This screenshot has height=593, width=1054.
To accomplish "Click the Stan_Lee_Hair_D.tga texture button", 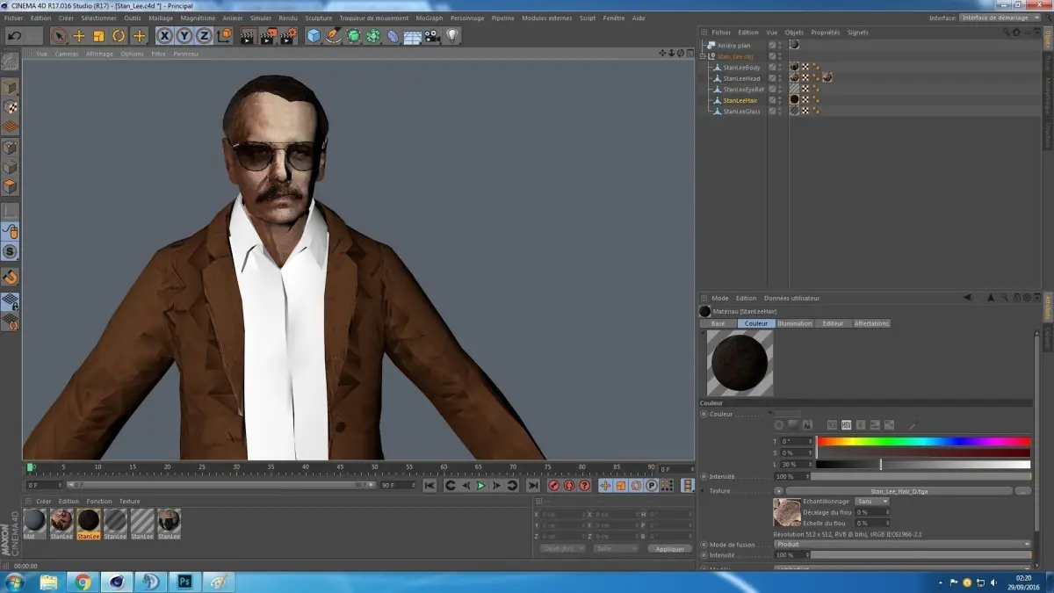I will click(x=899, y=491).
